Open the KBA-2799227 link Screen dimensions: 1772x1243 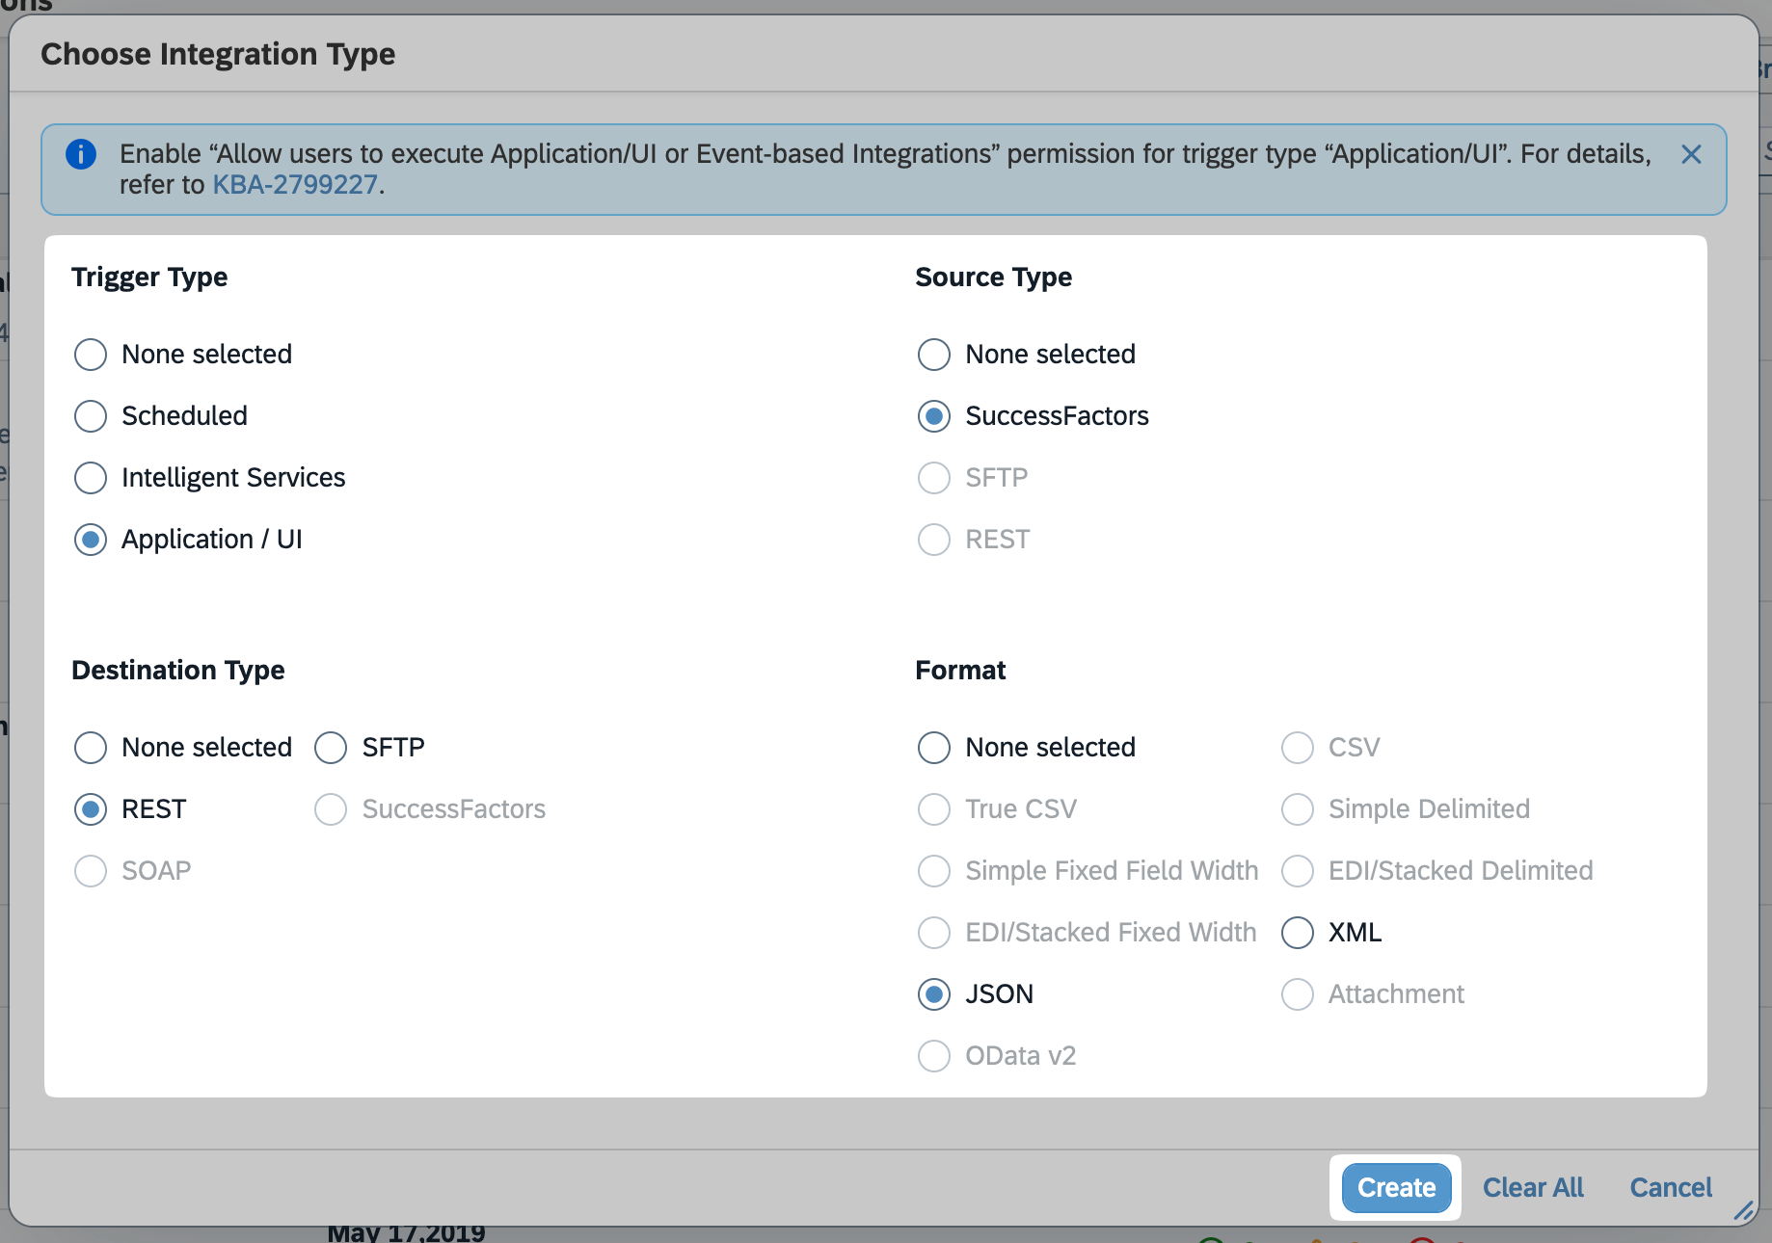coord(295,185)
